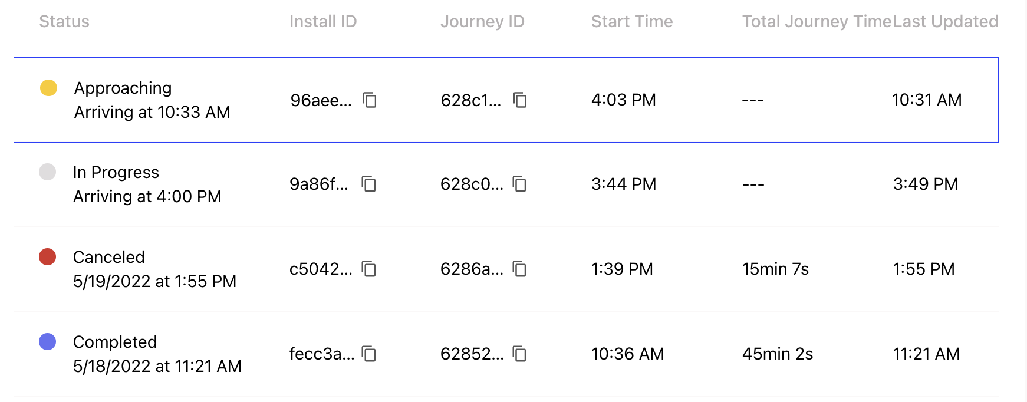Sort by Start Time column header
Image resolution: width=1027 pixels, height=402 pixels.
pyautogui.click(x=631, y=22)
